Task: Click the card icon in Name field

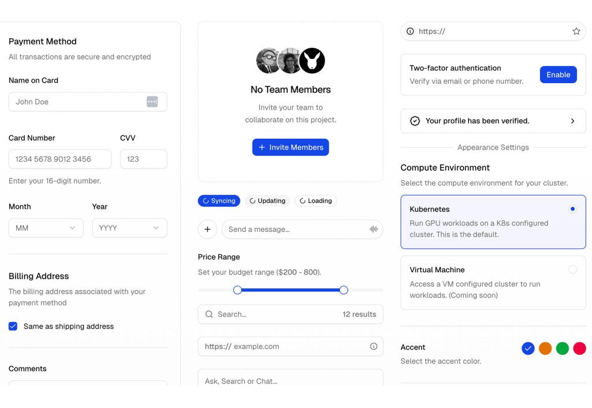Action: tap(152, 102)
